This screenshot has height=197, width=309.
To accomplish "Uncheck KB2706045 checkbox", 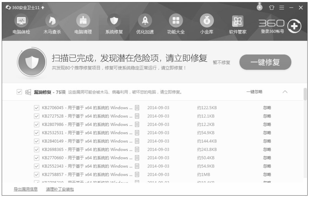I will pos(36,108).
